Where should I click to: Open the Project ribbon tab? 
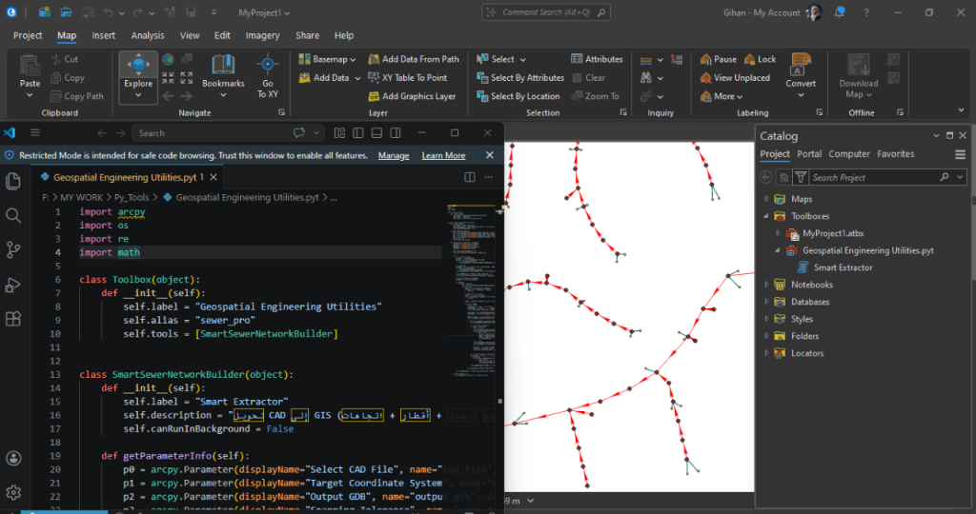[x=28, y=35]
